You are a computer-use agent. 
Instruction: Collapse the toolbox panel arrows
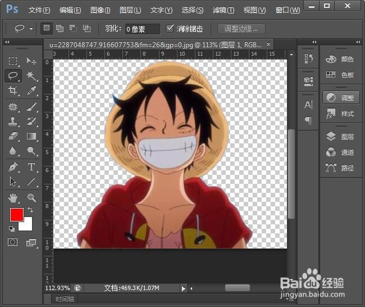coord(7,42)
